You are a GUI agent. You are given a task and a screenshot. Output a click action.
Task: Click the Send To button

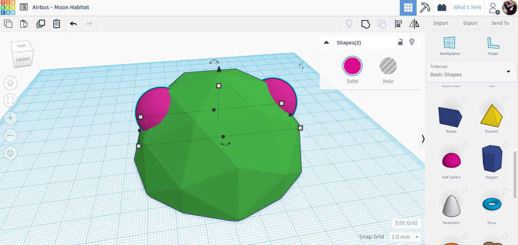coord(500,23)
